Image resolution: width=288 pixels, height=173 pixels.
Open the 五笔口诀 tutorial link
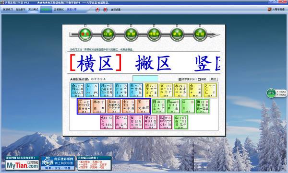click(97, 162)
